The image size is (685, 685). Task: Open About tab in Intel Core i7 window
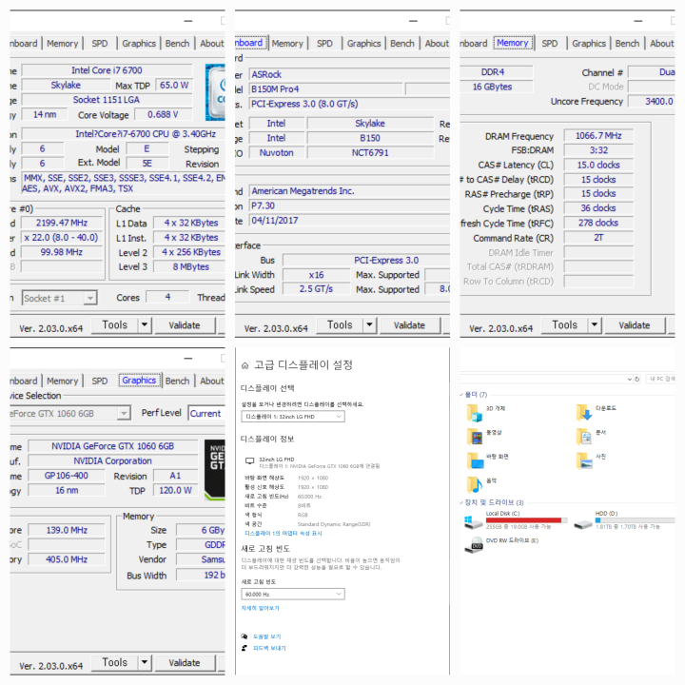pos(212,43)
